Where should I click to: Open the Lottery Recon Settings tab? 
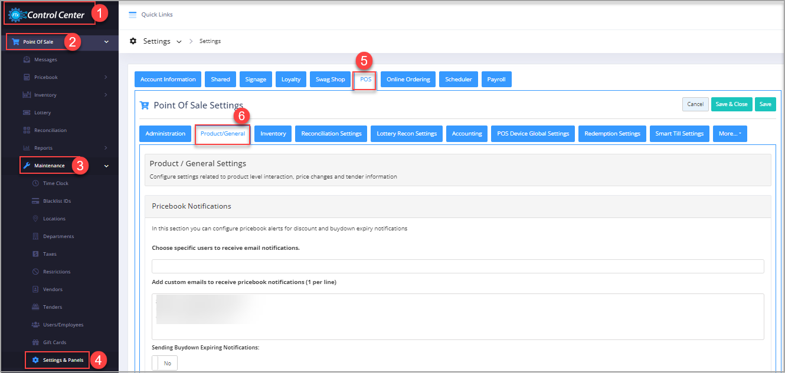(x=407, y=134)
